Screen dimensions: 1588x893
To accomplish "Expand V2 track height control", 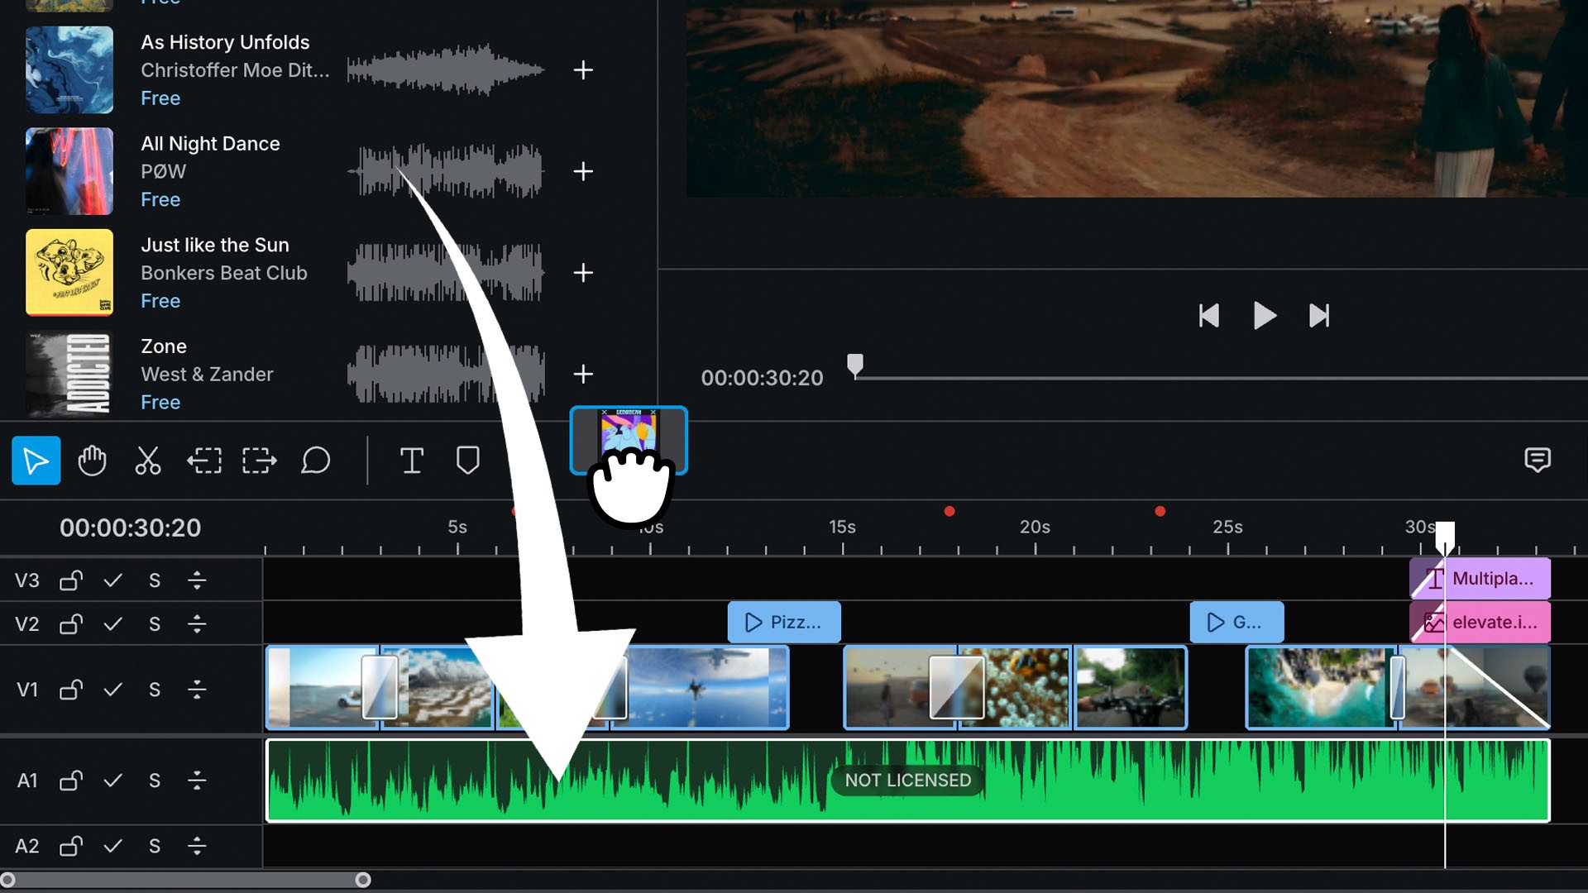I will [x=197, y=624].
